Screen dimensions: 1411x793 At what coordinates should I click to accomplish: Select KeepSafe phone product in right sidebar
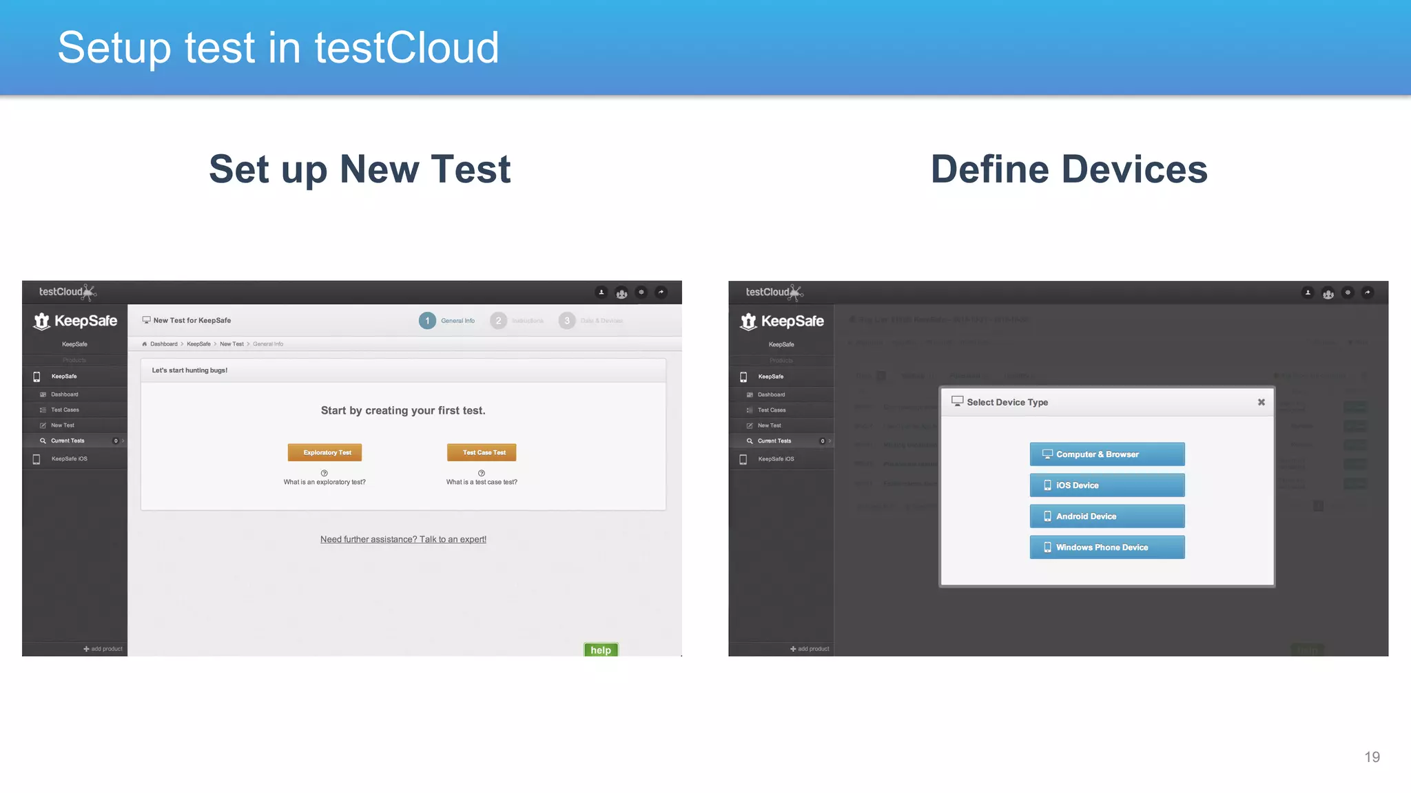point(781,377)
